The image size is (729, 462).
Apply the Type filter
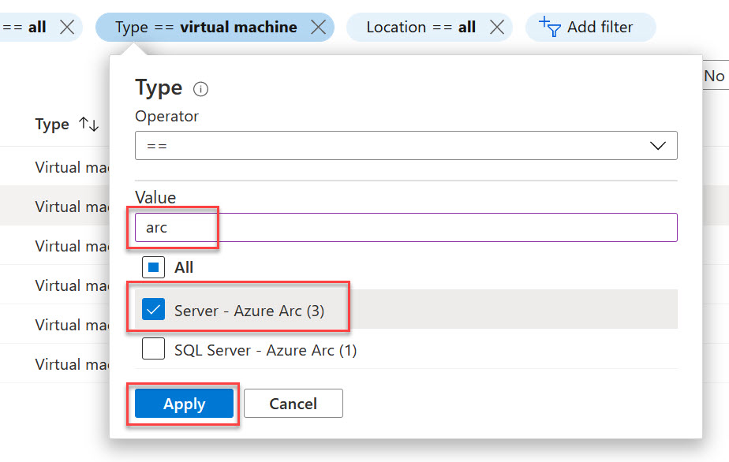coord(183,403)
